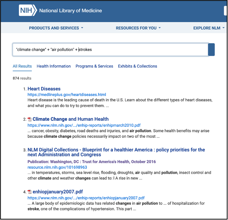
Task: Click the NIH logo in header
Action: click(x=28, y=10)
